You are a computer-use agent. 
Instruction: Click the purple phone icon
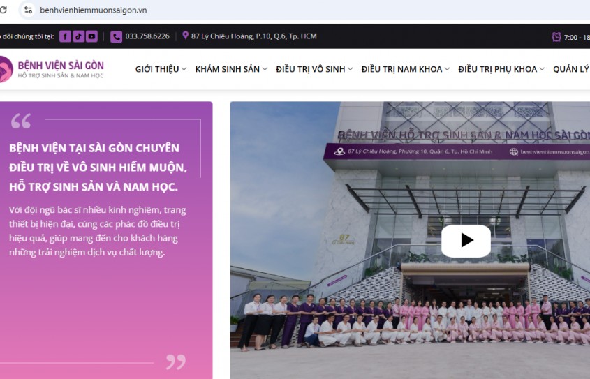(117, 36)
